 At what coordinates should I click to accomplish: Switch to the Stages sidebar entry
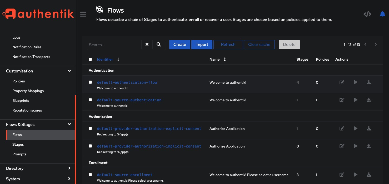[x=18, y=144]
